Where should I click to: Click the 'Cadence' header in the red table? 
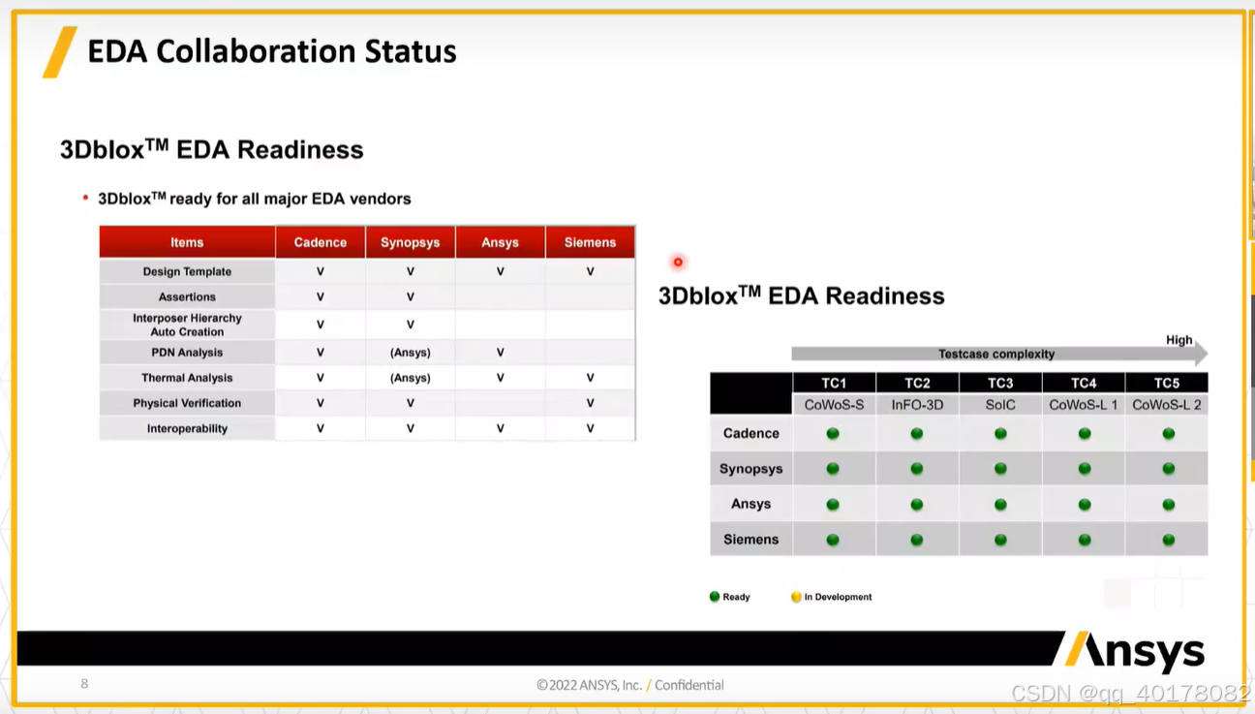[x=321, y=242]
